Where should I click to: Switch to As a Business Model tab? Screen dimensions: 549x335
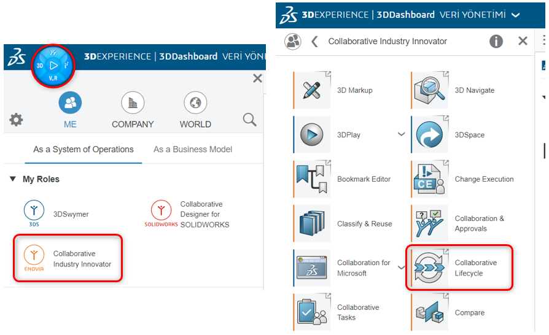[x=193, y=149]
